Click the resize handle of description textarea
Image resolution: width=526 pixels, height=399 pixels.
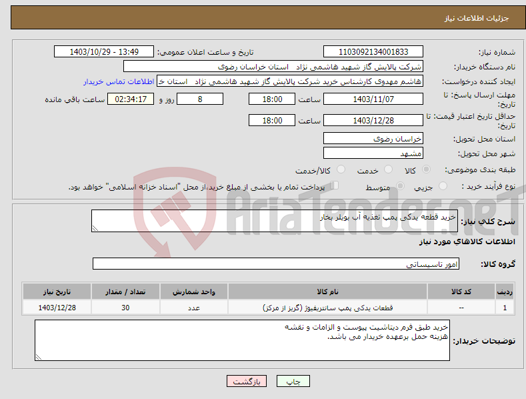point(95,229)
